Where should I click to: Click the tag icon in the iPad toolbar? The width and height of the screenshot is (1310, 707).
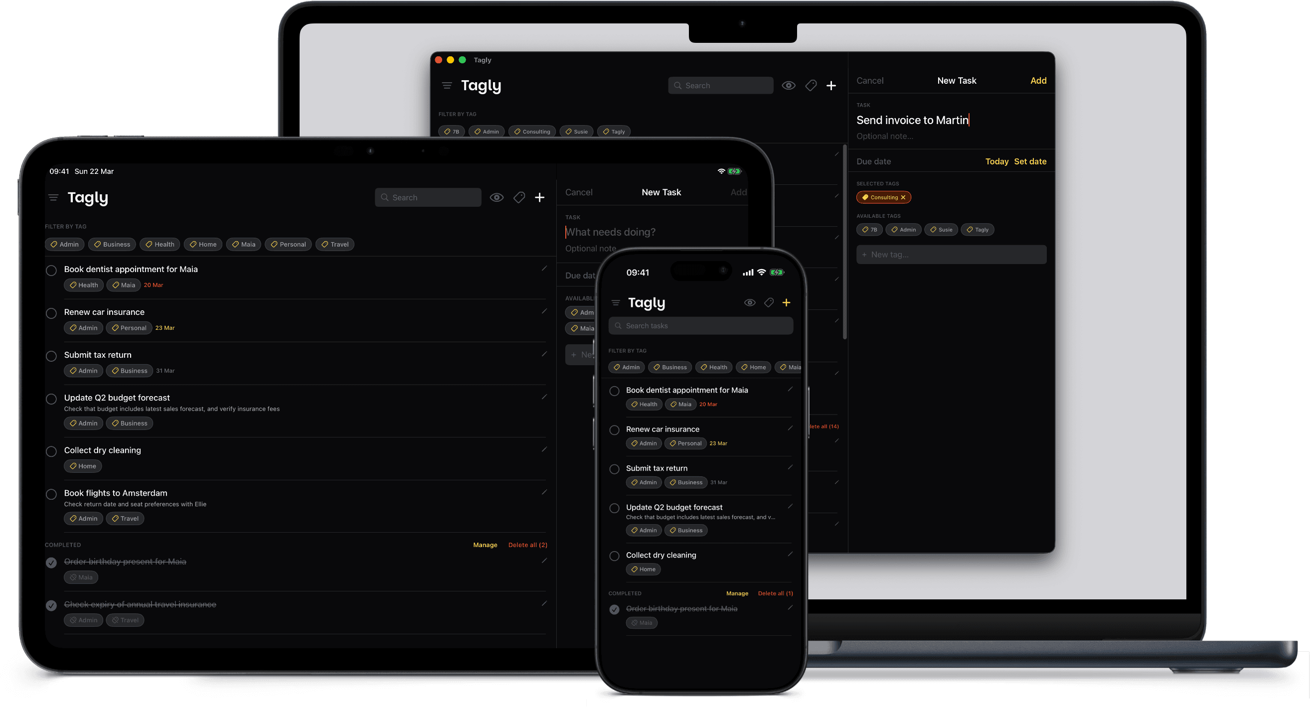pyautogui.click(x=519, y=197)
